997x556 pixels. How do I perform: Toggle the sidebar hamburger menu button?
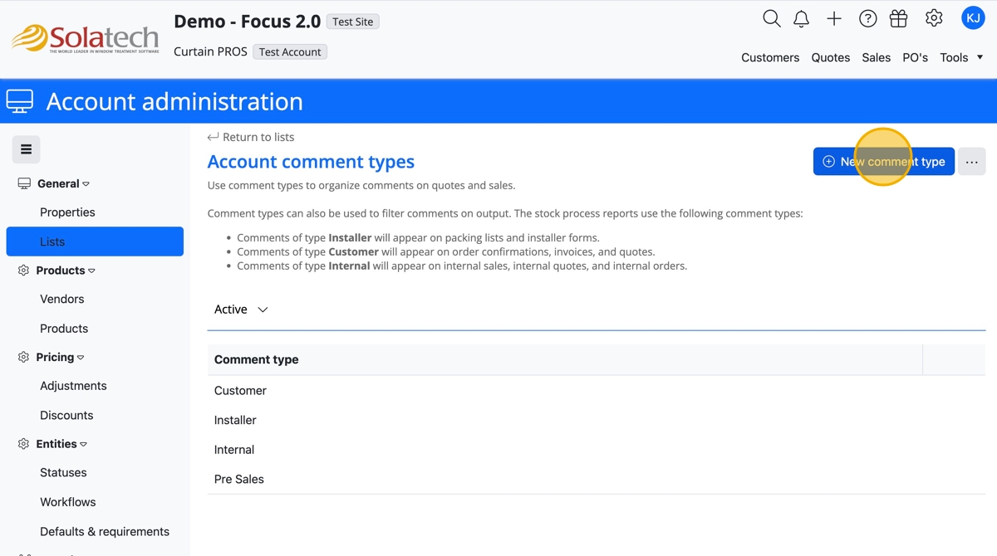(27, 149)
